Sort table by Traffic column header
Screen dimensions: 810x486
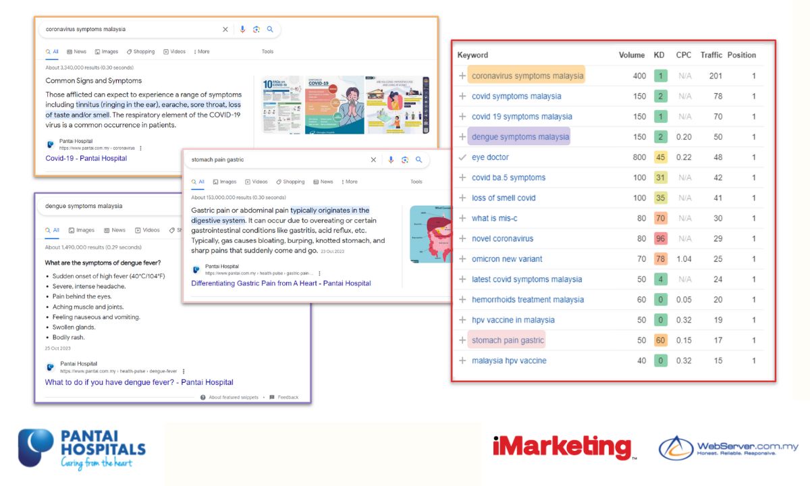pos(711,55)
